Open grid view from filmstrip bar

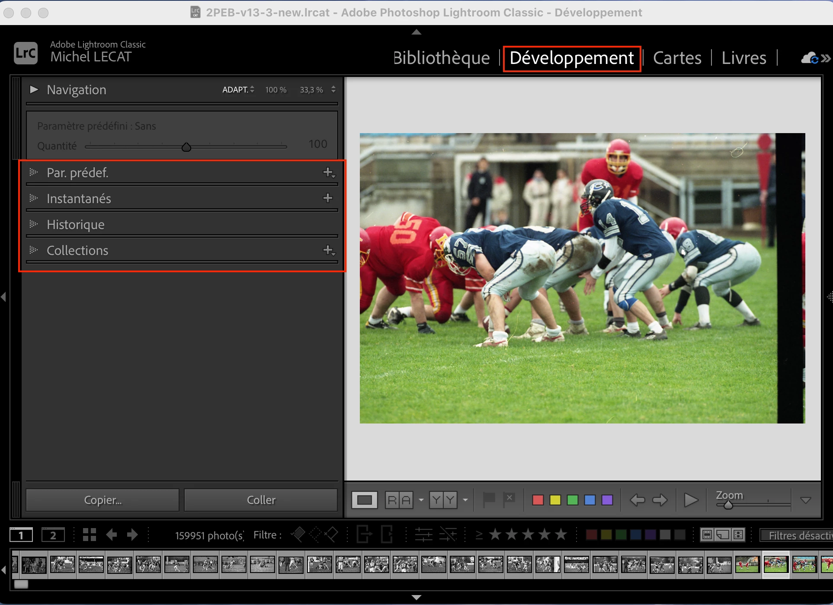pos(89,535)
